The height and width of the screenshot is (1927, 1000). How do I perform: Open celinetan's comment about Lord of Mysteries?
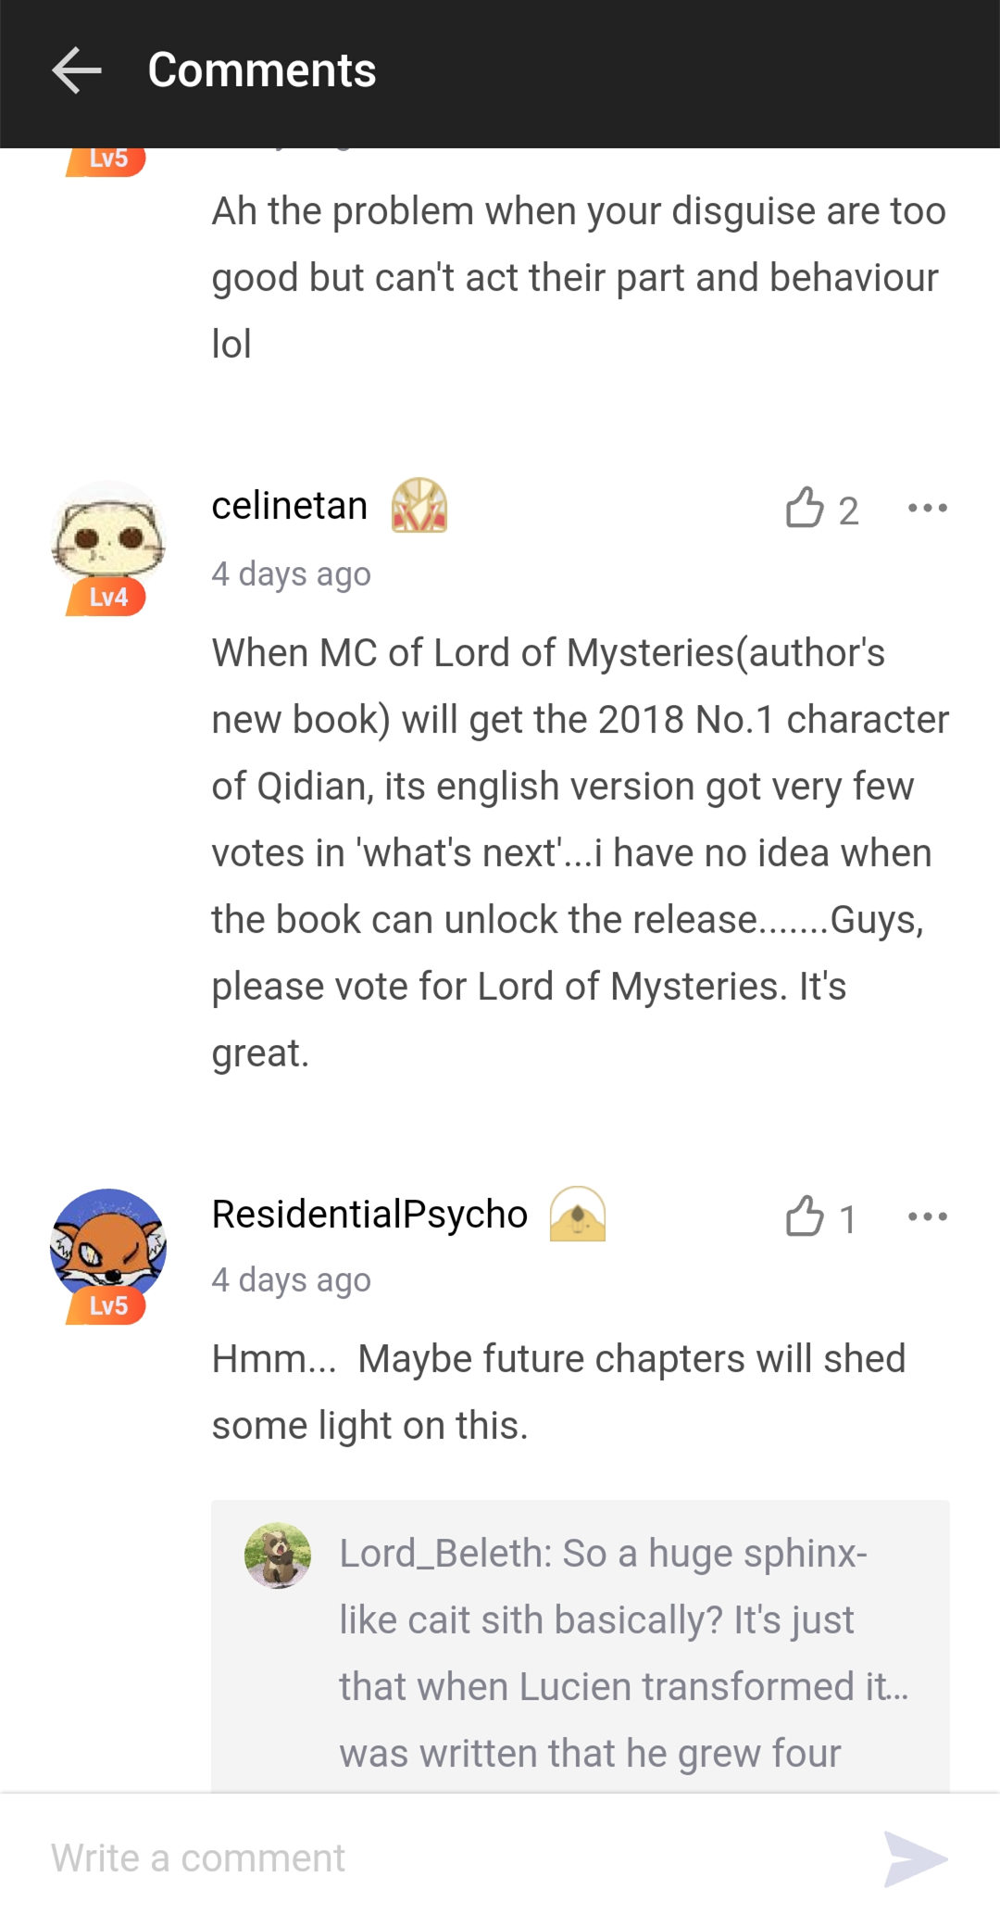click(581, 852)
